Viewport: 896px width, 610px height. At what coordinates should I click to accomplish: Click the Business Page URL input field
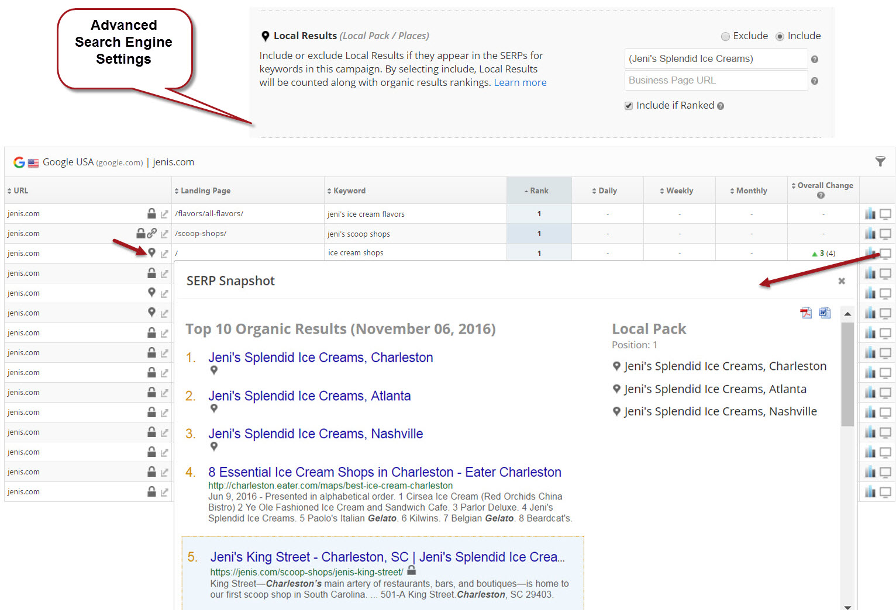point(716,81)
